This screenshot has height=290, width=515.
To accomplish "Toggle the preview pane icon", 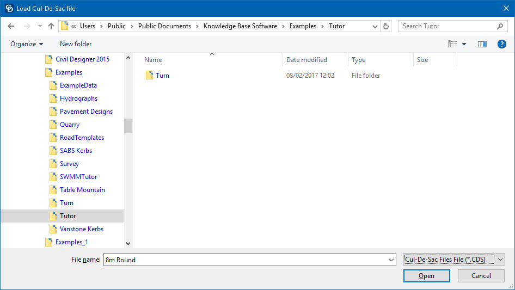I will click(482, 44).
